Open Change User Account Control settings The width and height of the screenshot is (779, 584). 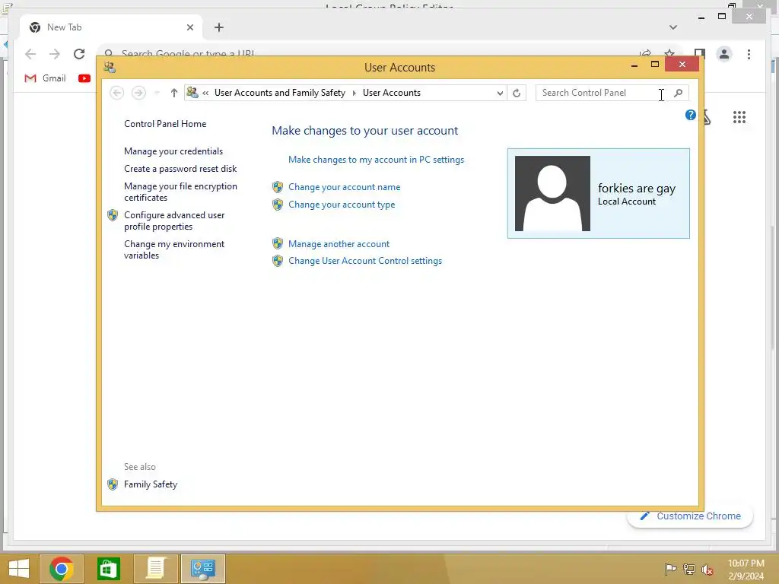point(365,261)
